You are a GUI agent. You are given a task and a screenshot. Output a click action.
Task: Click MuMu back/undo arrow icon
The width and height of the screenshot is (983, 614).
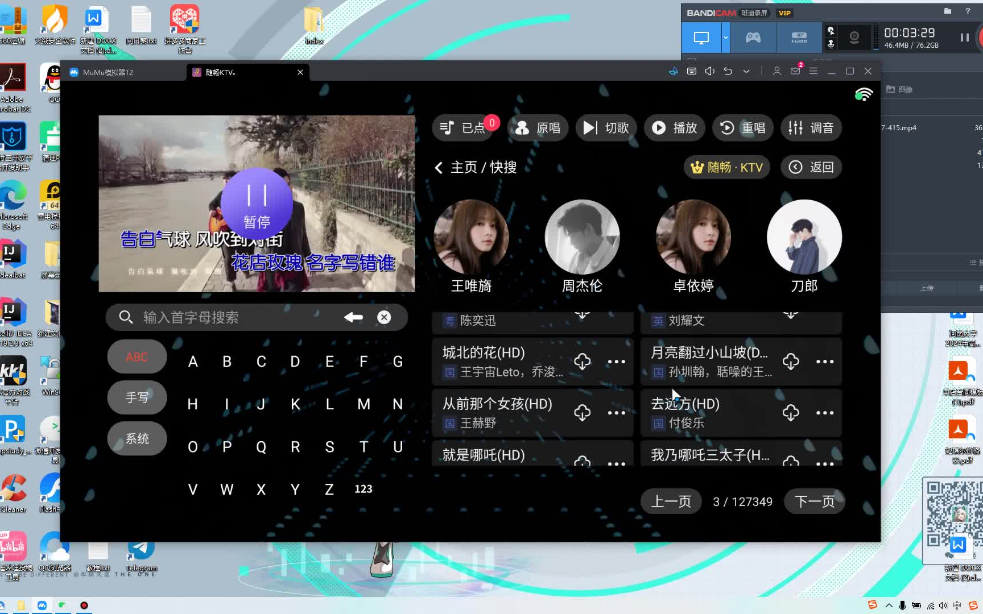728,71
